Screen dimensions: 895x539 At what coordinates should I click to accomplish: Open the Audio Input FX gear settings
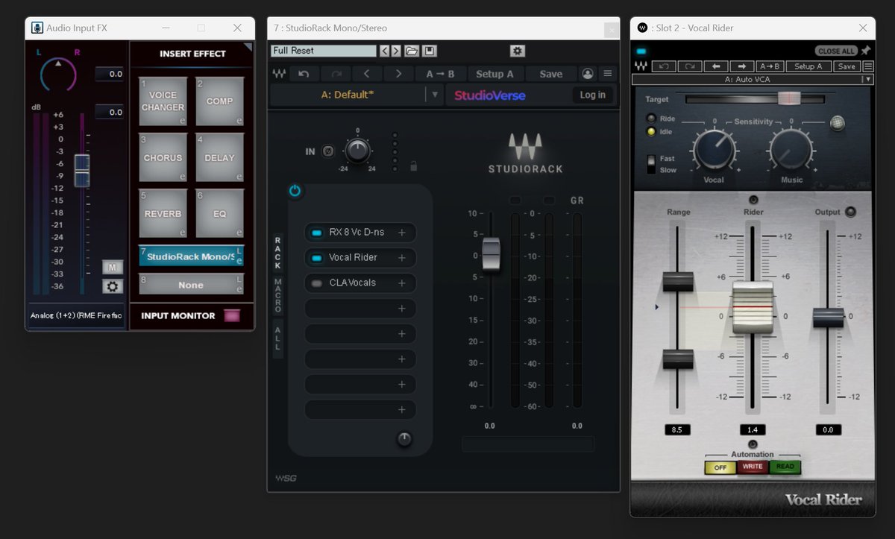(113, 286)
